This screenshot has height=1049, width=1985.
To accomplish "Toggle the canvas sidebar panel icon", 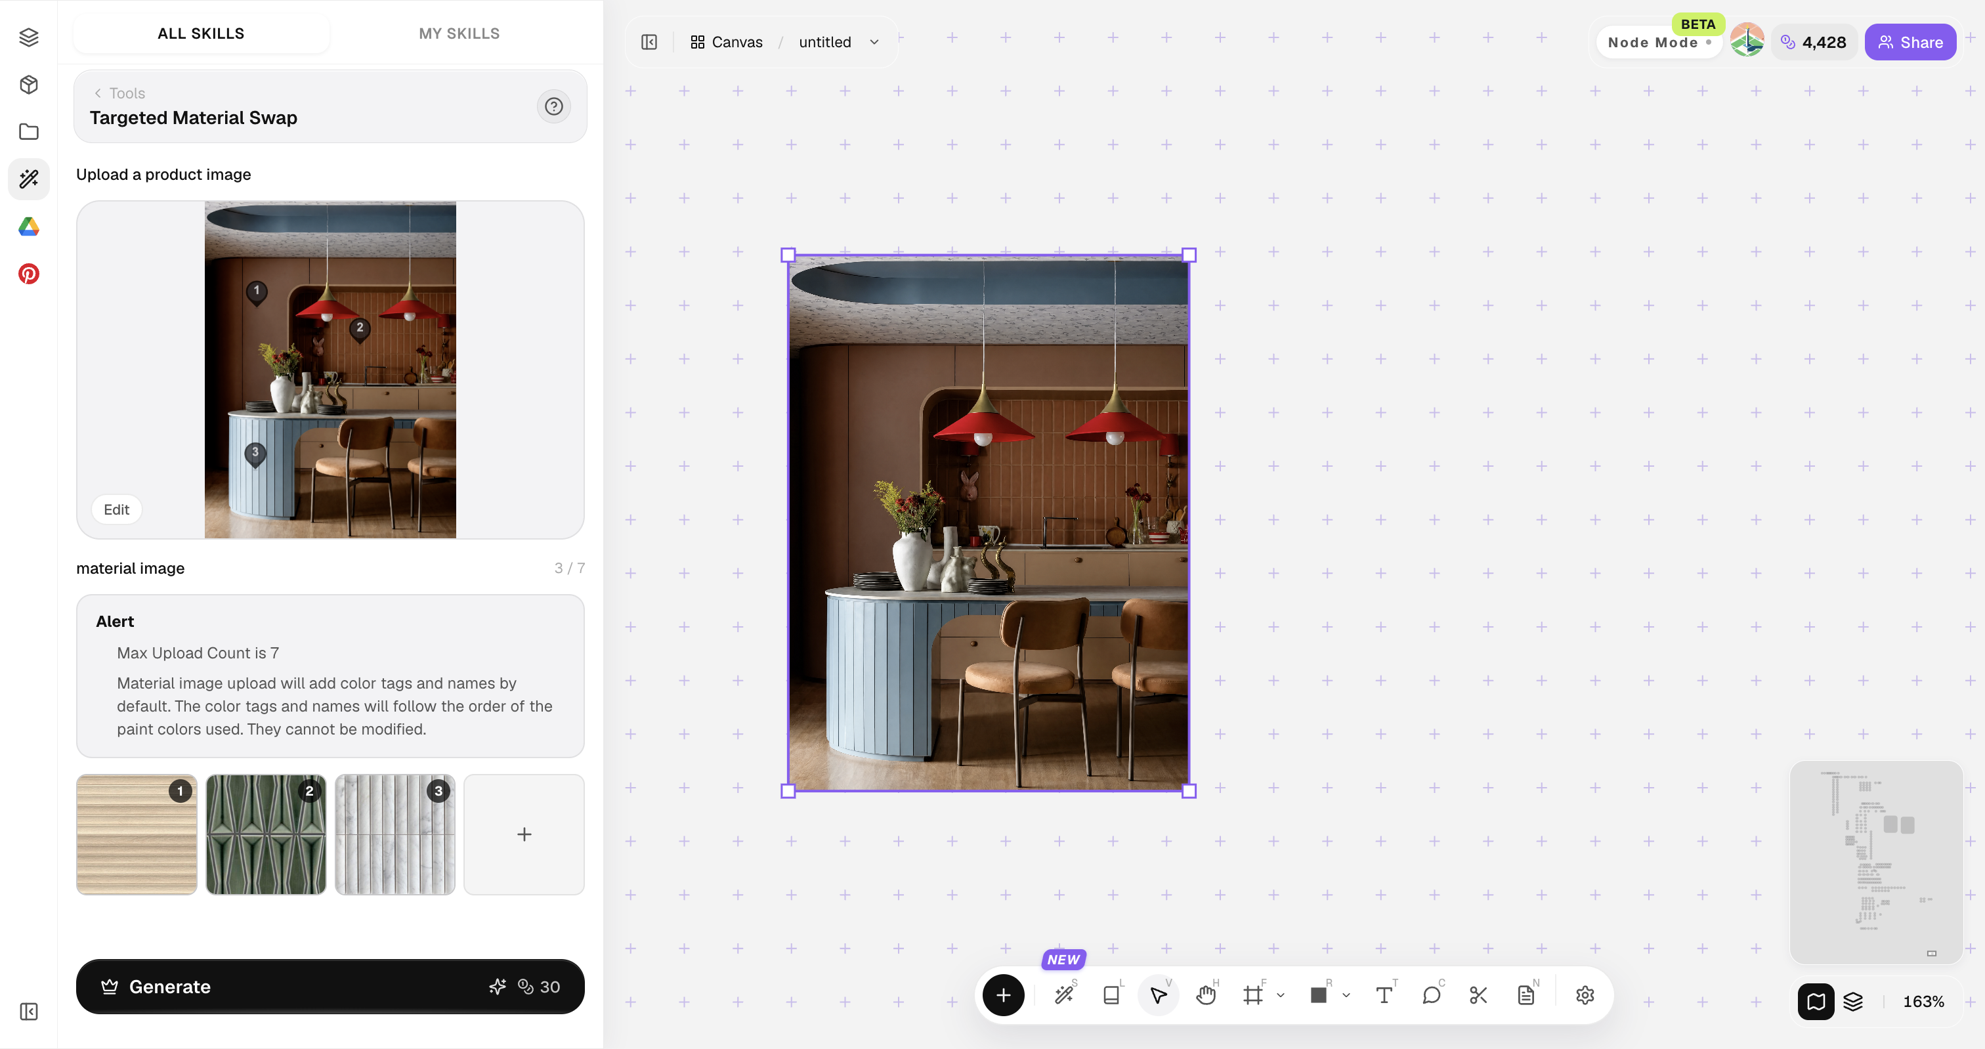I will (x=649, y=43).
